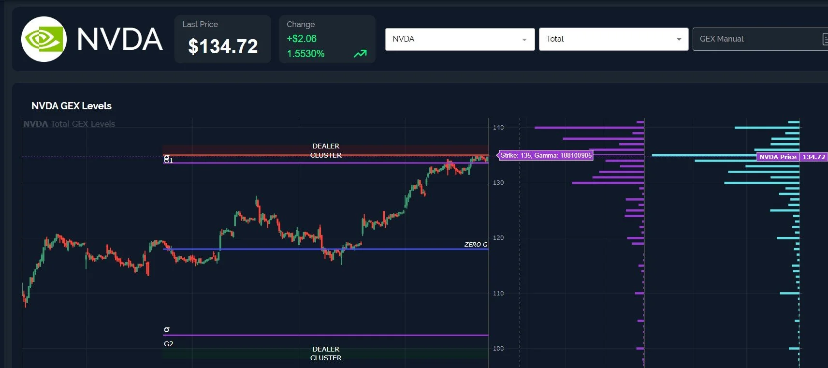Screen dimensions: 828x368
Task: Click the cyan bar at strike 140
Action: 767,128
